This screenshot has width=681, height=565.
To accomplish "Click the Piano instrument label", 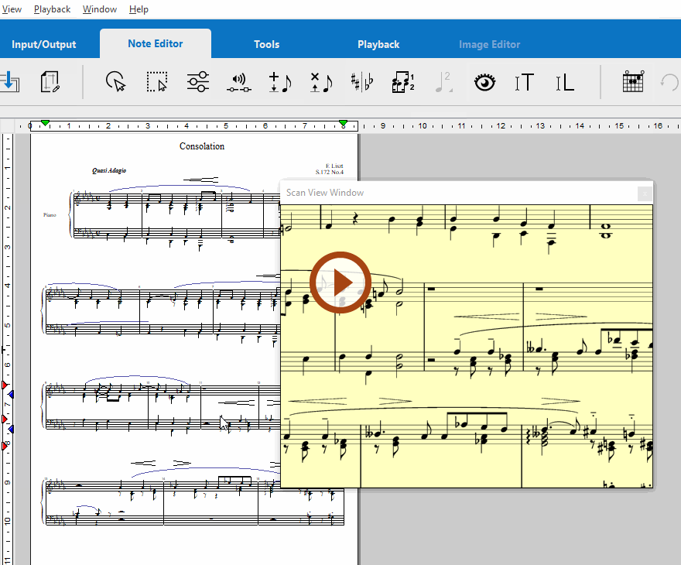I will pos(50,215).
